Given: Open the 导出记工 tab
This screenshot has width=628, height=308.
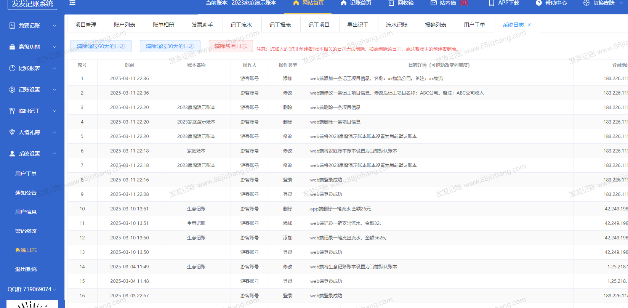Looking at the screenshot, I should 358,25.
